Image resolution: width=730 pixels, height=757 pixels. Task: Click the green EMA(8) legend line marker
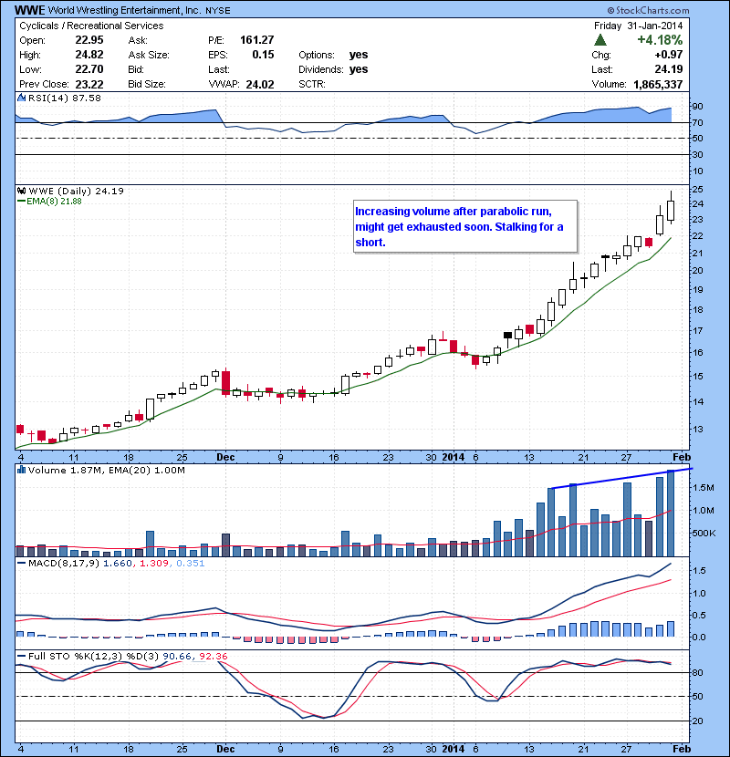[x=21, y=202]
